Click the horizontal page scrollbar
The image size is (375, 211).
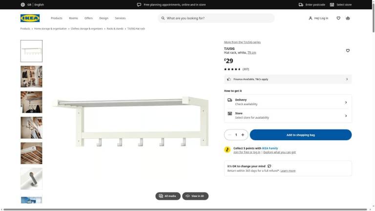186,210
